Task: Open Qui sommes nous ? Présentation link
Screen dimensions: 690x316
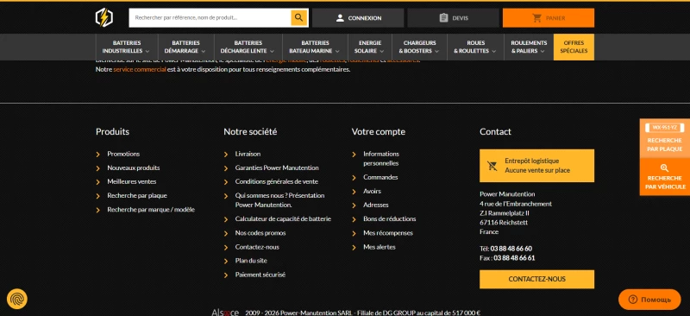Action: 279,200
